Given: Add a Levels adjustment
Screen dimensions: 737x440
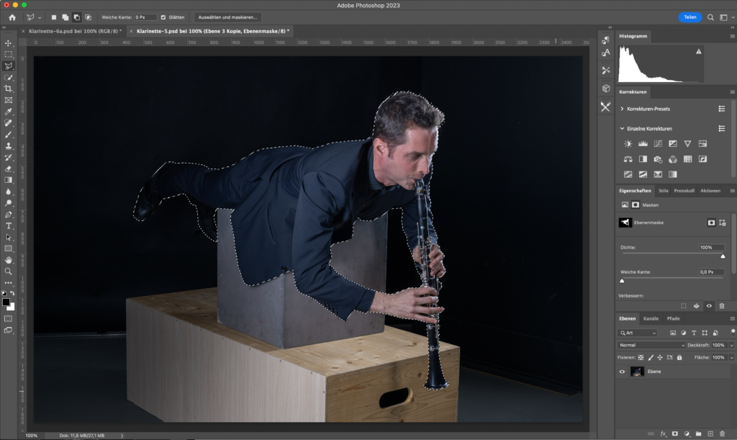Looking at the screenshot, I should [x=643, y=144].
